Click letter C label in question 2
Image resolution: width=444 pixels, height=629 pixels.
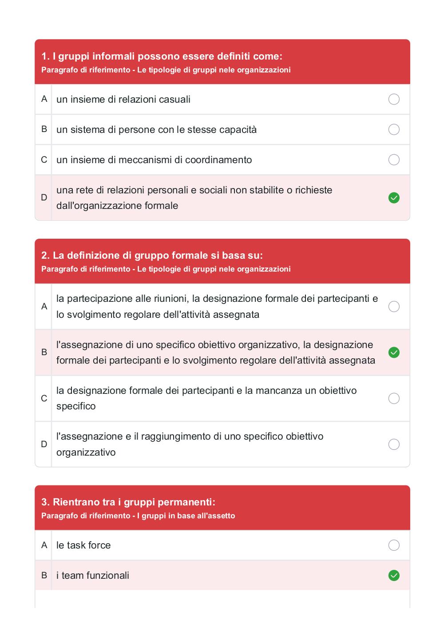tap(44, 398)
